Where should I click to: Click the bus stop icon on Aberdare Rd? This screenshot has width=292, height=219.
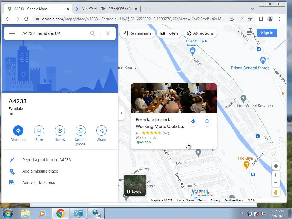point(259,49)
